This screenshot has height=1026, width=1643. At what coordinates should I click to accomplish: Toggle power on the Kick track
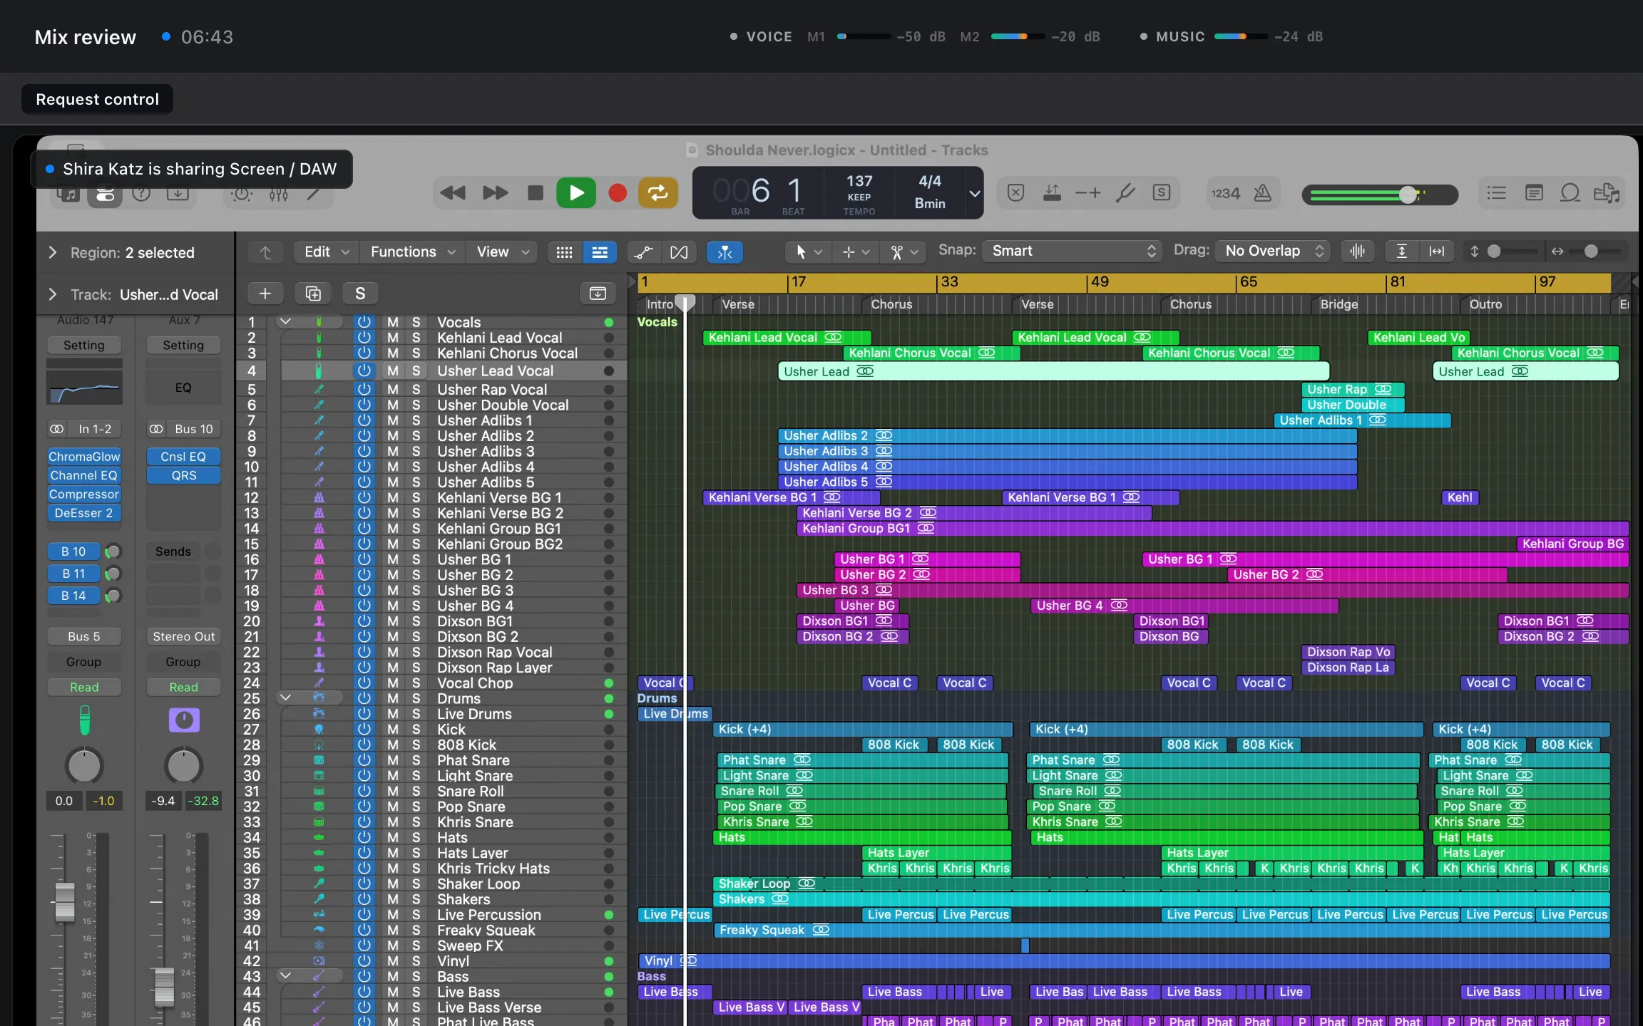[x=364, y=730]
